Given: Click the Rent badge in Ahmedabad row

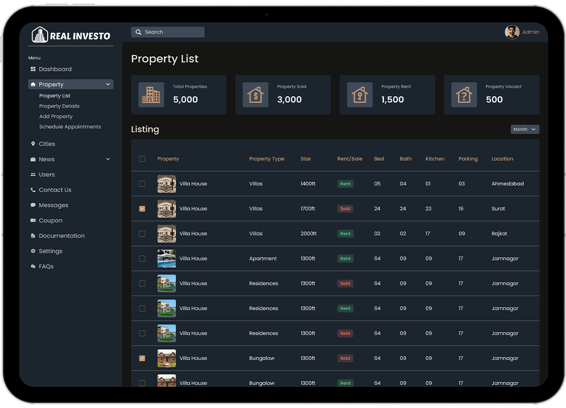Looking at the screenshot, I should coord(345,184).
